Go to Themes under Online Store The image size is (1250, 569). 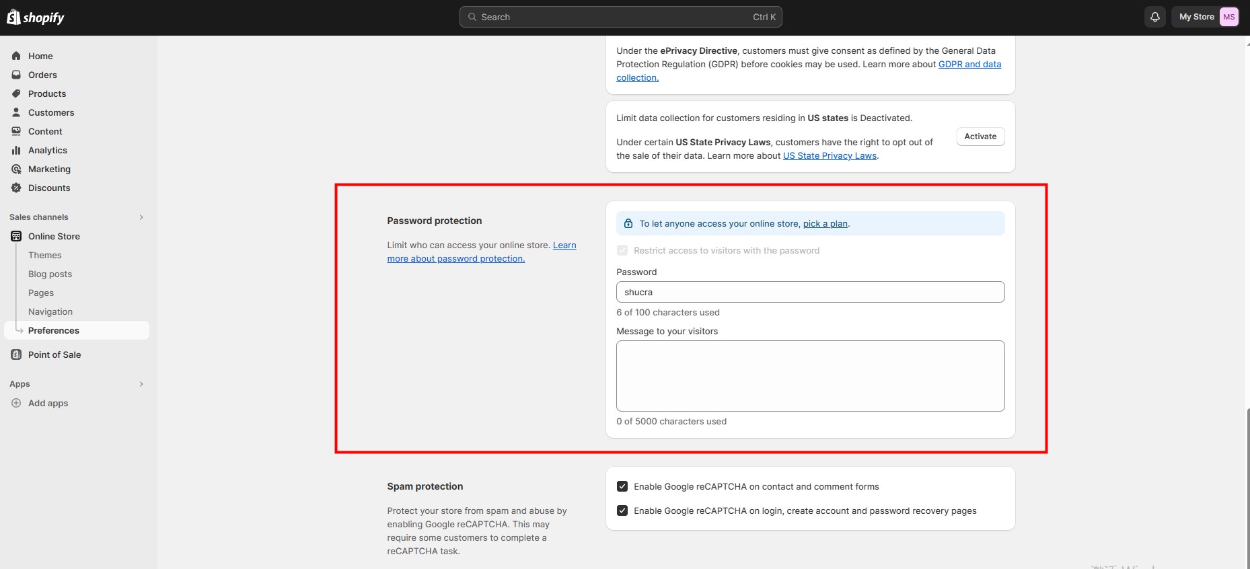click(45, 255)
